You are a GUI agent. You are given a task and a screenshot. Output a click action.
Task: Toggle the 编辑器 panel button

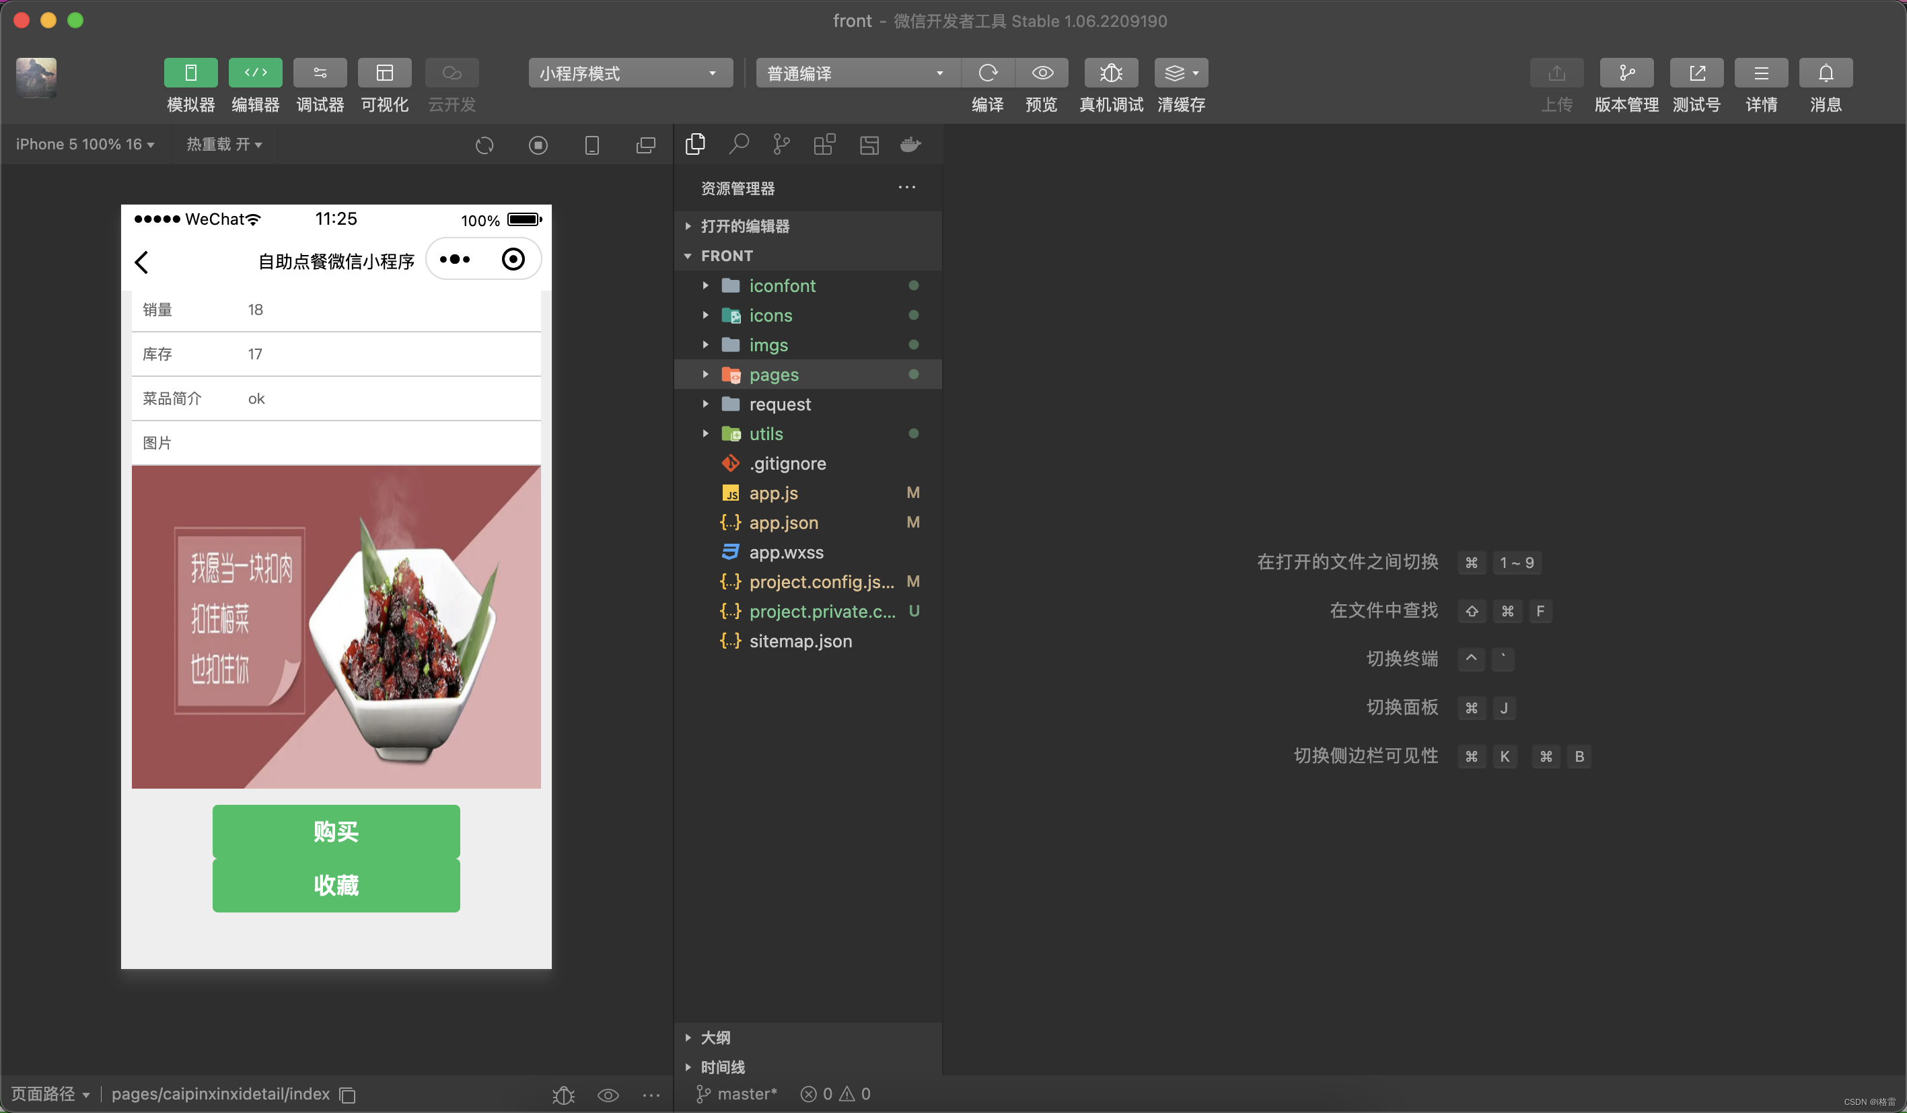255,73
